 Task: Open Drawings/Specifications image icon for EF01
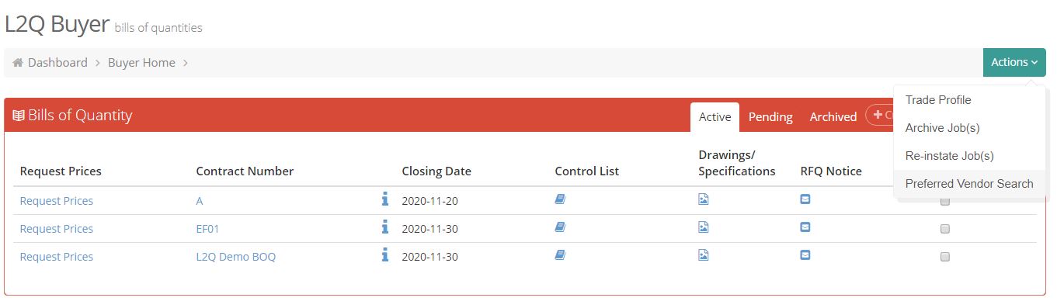pyautogui.click(x=703, y=227)
